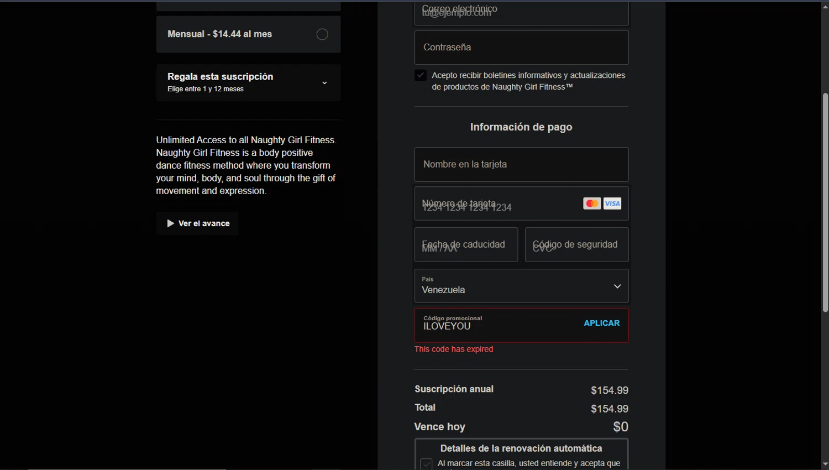This screenshot has height=470, width=829.
Task: Expand the Regala esta suscripción section
Action: tap(248, 82)
